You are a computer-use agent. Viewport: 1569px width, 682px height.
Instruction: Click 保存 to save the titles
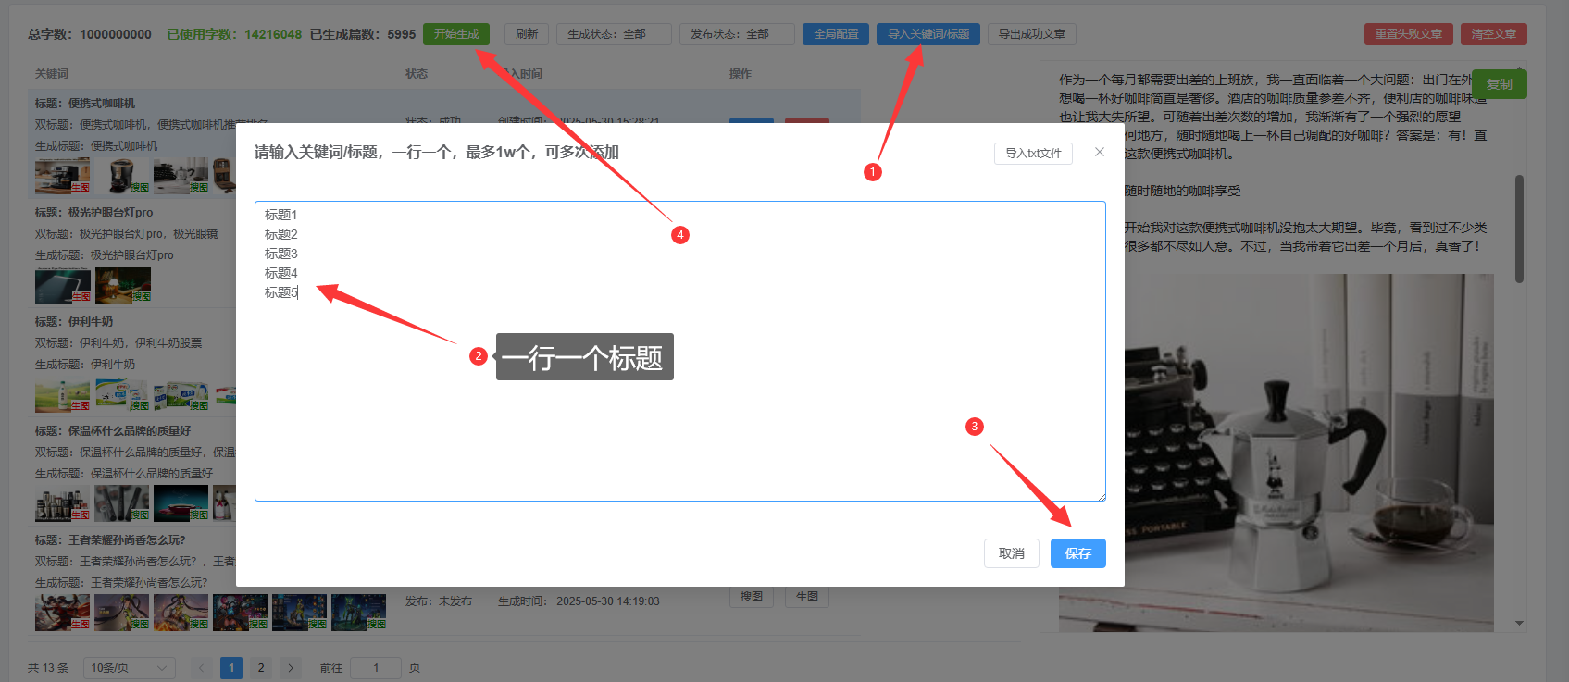(1078, 553)
